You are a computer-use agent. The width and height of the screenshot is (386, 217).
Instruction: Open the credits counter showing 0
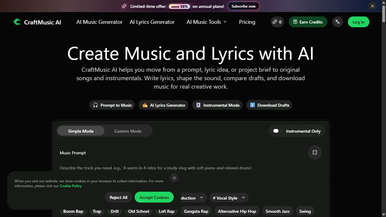click(277, 22)
